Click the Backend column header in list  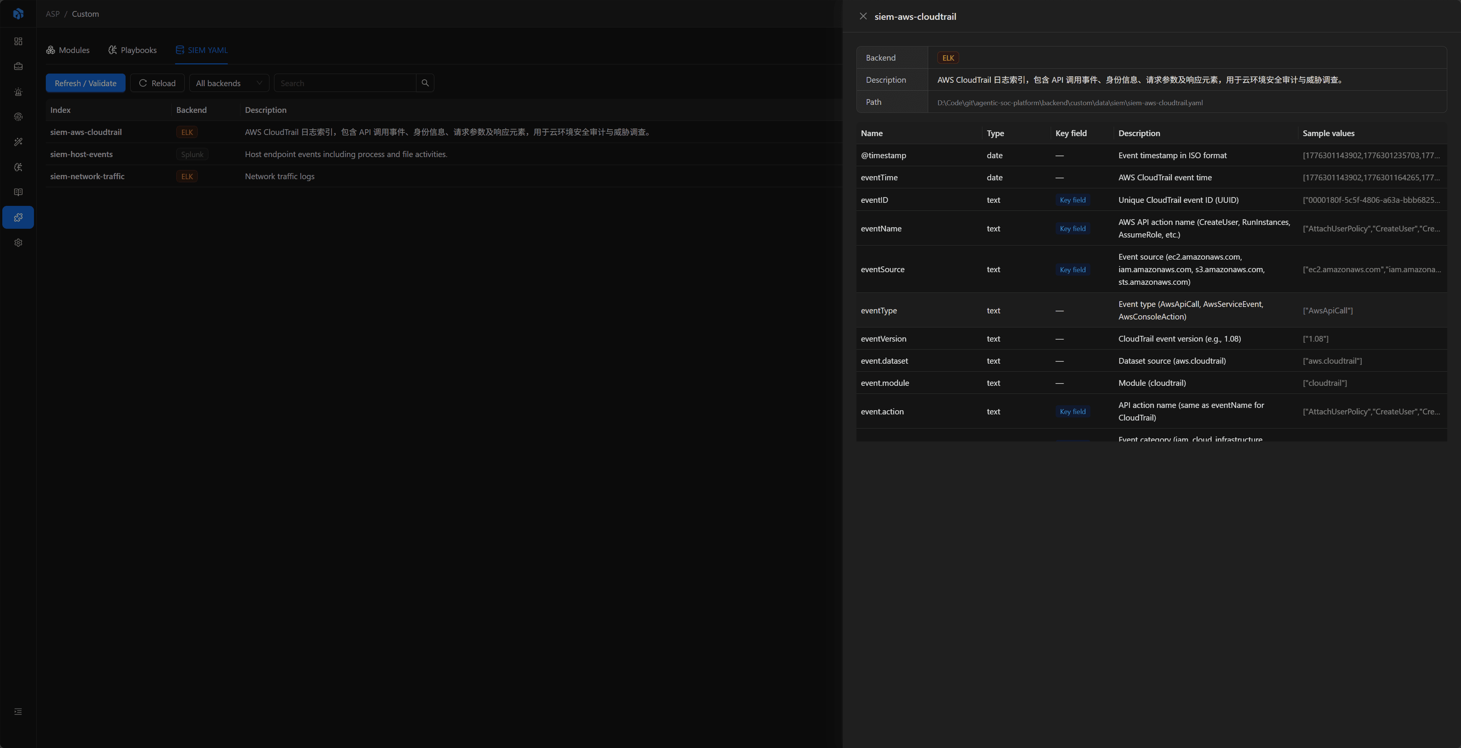click(192, 110)
